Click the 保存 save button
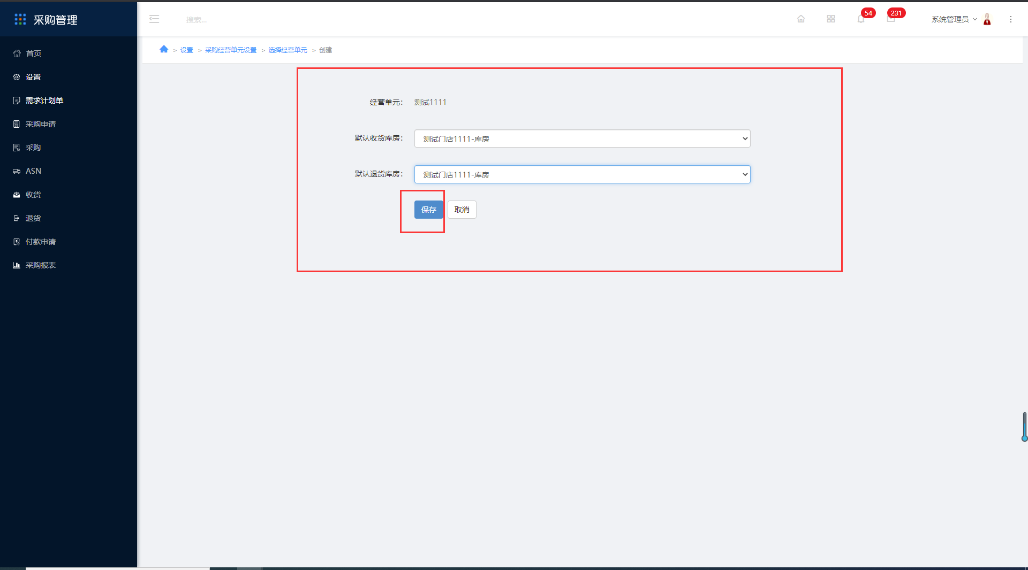Screen dimensions: 1028x570 [428, 210]
